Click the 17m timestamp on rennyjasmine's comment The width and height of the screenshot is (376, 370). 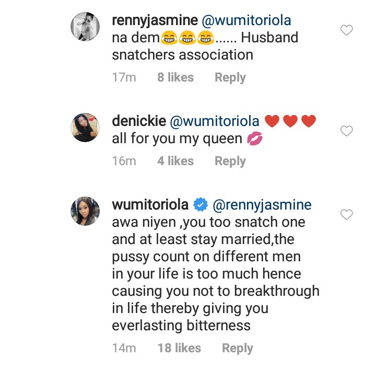click(x=124, y=77)
